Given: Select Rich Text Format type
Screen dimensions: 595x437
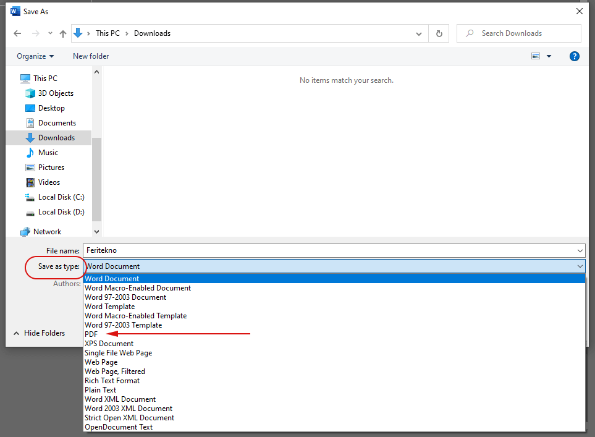Looking at the screenshot, I should [334, 380].
